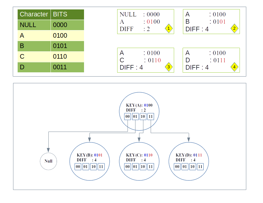The image size is (263, 203).
Task: Click 'DIFF : 2' inside KEY(A) node
Action: tap(136, 110)
